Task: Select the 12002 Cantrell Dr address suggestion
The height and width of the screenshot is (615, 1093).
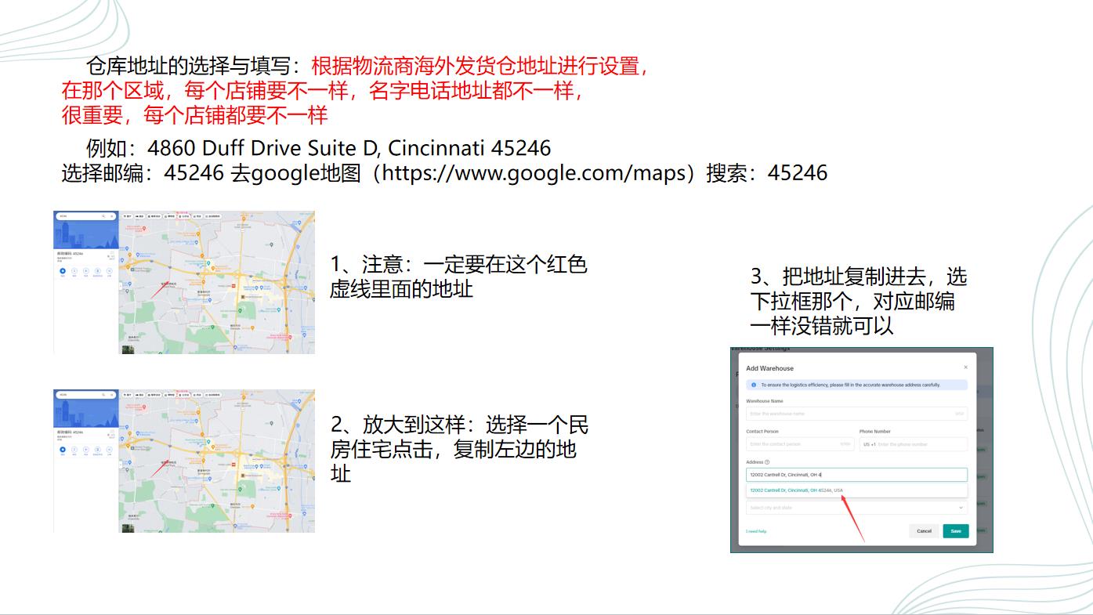Action: 856,490
